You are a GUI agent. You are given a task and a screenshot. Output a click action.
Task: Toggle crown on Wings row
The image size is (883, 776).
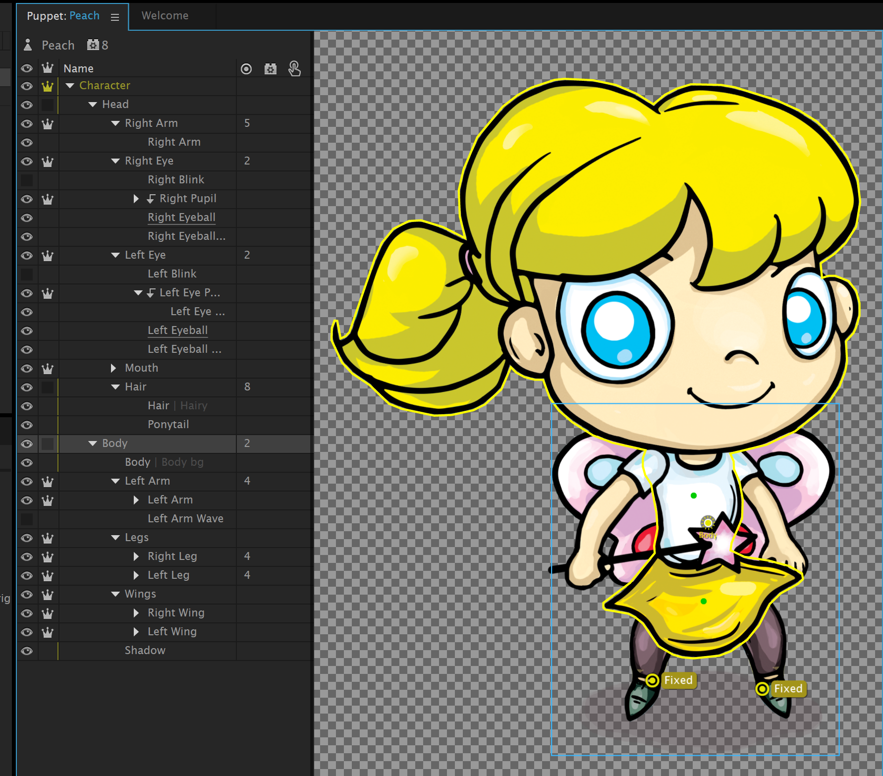[48, 595]
